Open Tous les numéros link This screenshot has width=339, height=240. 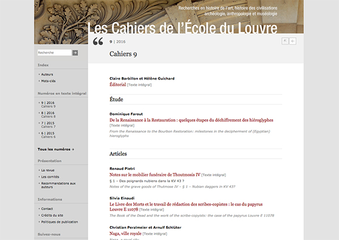point(56,149)
